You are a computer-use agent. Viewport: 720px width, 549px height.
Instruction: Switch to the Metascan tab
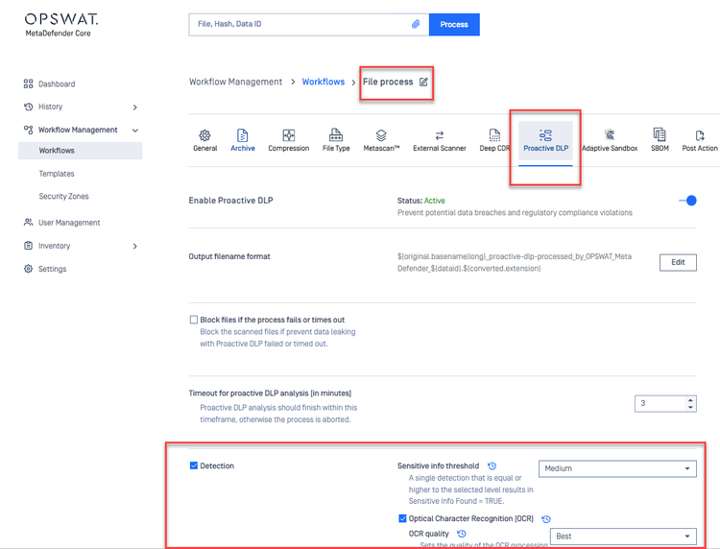pyautogui.click(x=381, y=140)
